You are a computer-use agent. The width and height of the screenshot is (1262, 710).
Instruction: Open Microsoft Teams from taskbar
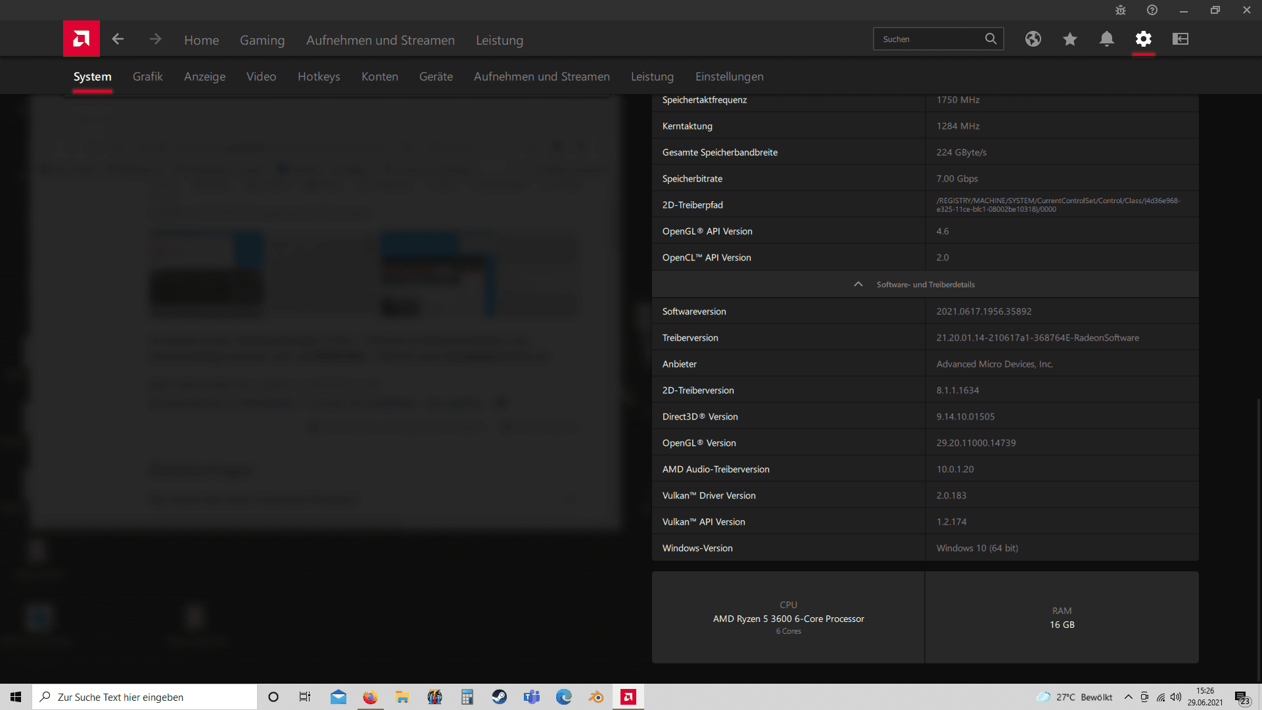[532, 697]
